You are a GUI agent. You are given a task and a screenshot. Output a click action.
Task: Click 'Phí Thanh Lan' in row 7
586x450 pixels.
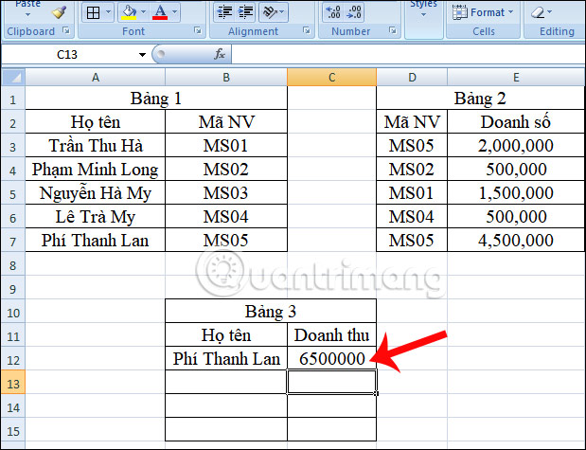point(96,240)
